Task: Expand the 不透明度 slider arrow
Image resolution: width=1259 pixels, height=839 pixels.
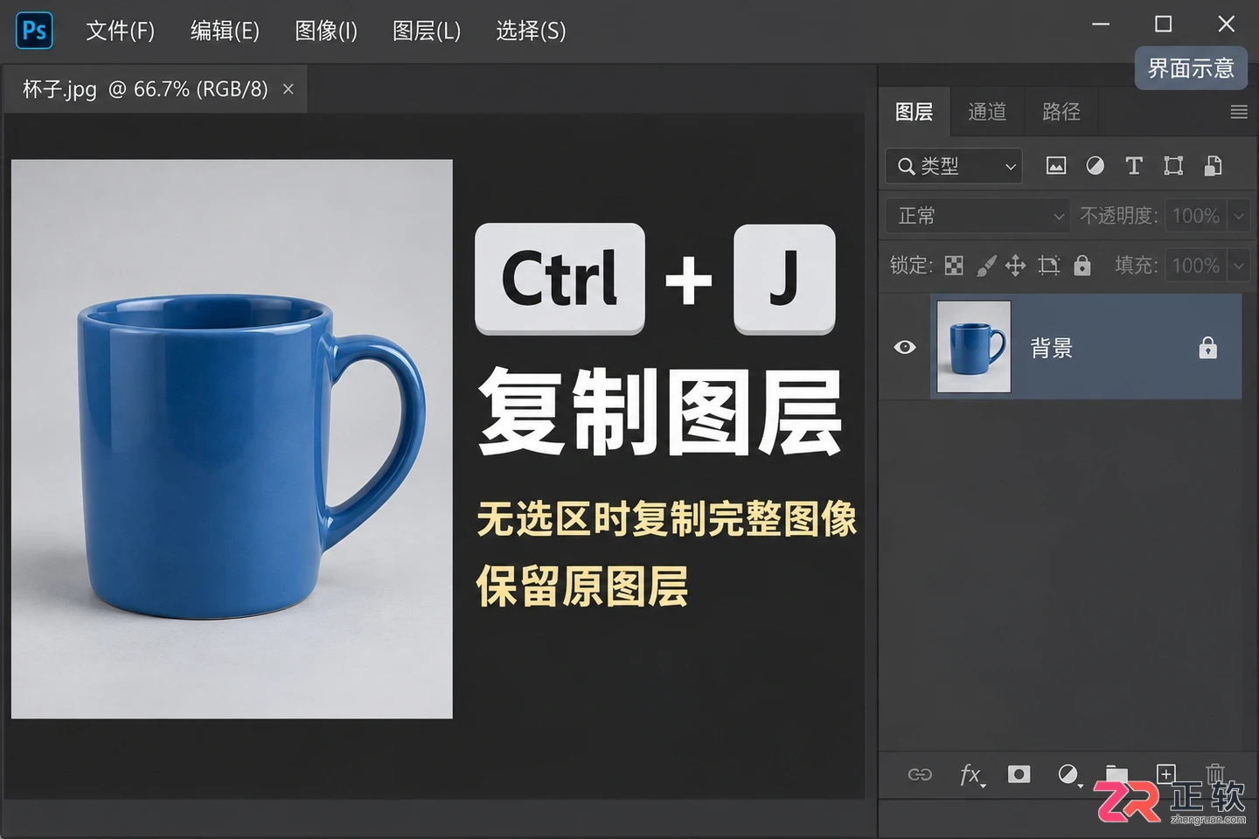Action: (x=1239, y=216)
